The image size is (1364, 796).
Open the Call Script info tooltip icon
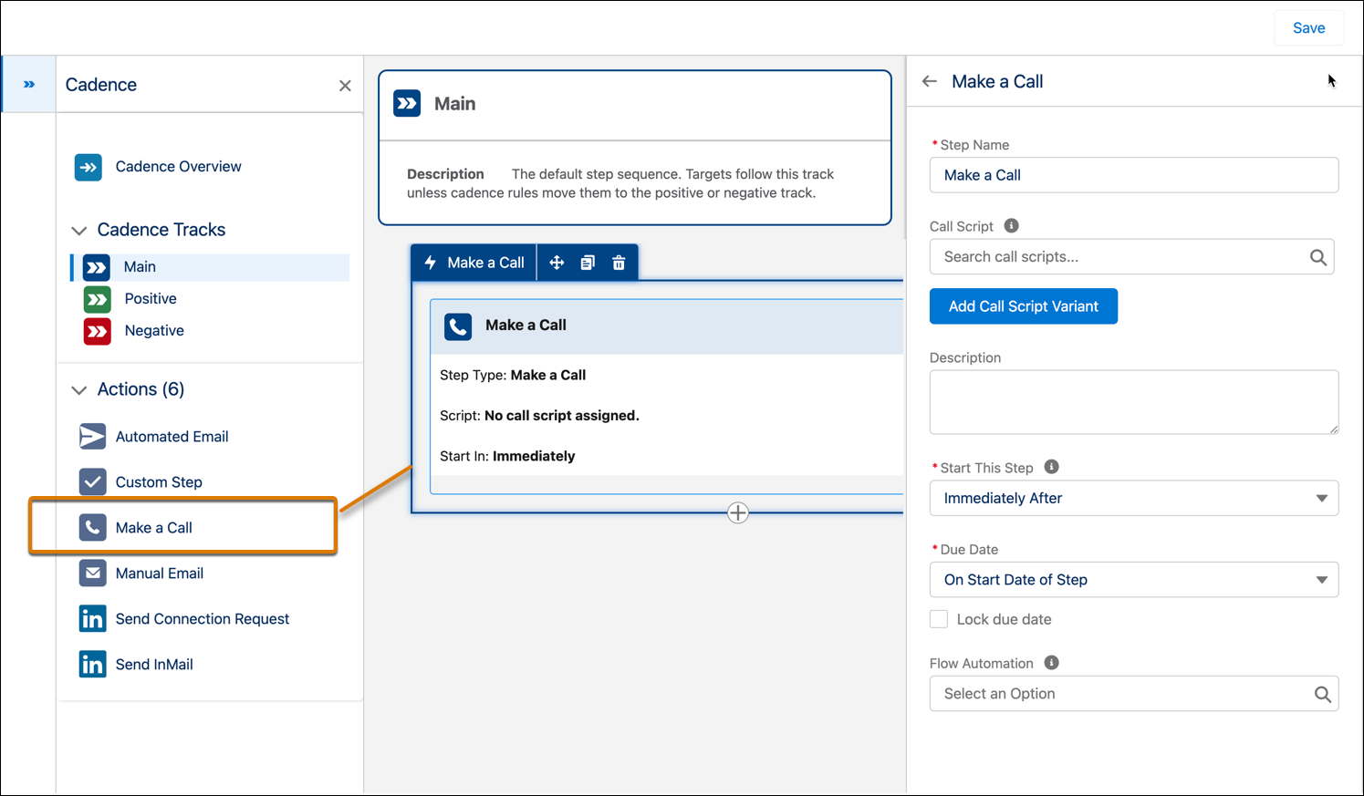tap(1011, 225)
